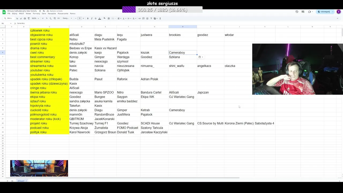Create a filter with the funnel icon

tap(151, 18)
